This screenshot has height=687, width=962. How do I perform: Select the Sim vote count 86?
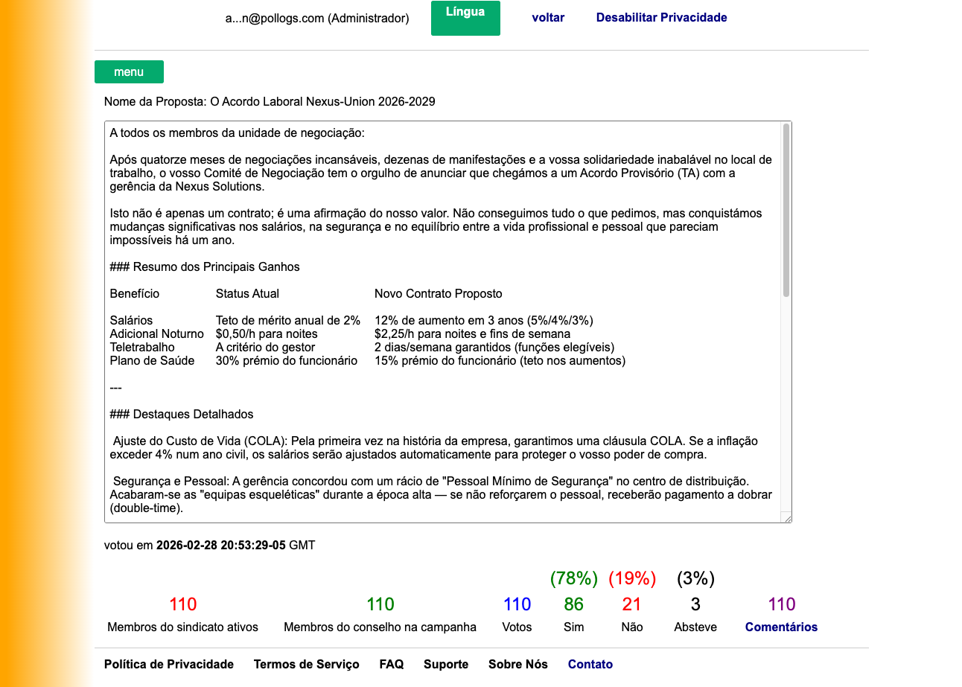coord(573,604)
